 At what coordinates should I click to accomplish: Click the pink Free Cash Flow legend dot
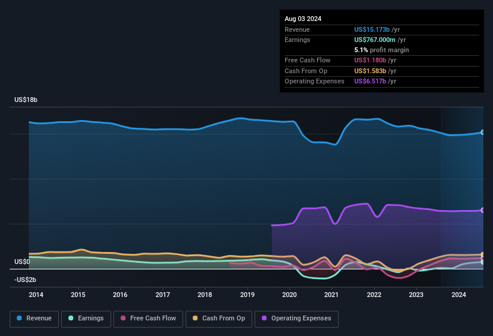(x=123, y=319)
